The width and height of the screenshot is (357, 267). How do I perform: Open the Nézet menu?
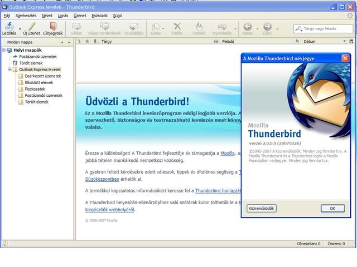pos(47,16)
